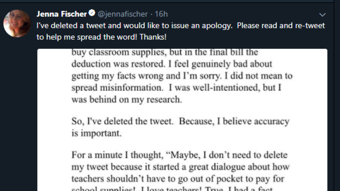The height and width of the screenshot is (191, 340).
Task: Click the "getting my facts wrong" line
Action: pos(182,76)
